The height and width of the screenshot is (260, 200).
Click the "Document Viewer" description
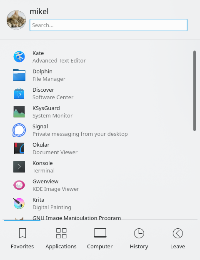point(55,152)
